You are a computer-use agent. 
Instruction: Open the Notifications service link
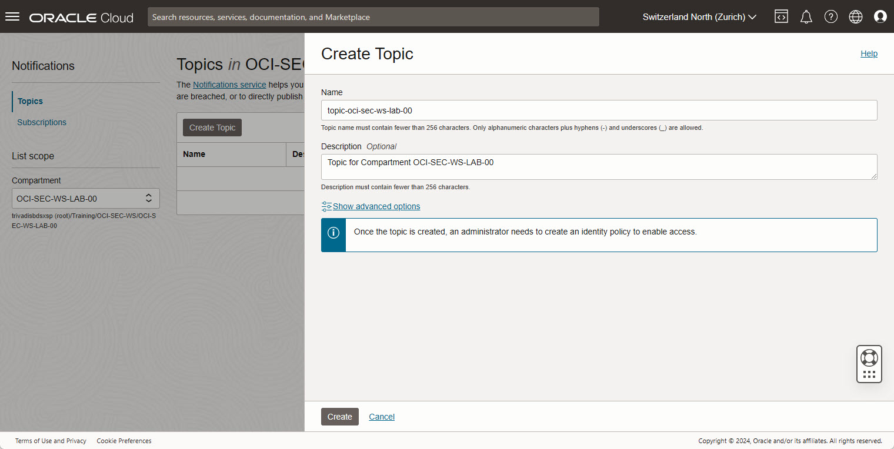tap(229, 85)
